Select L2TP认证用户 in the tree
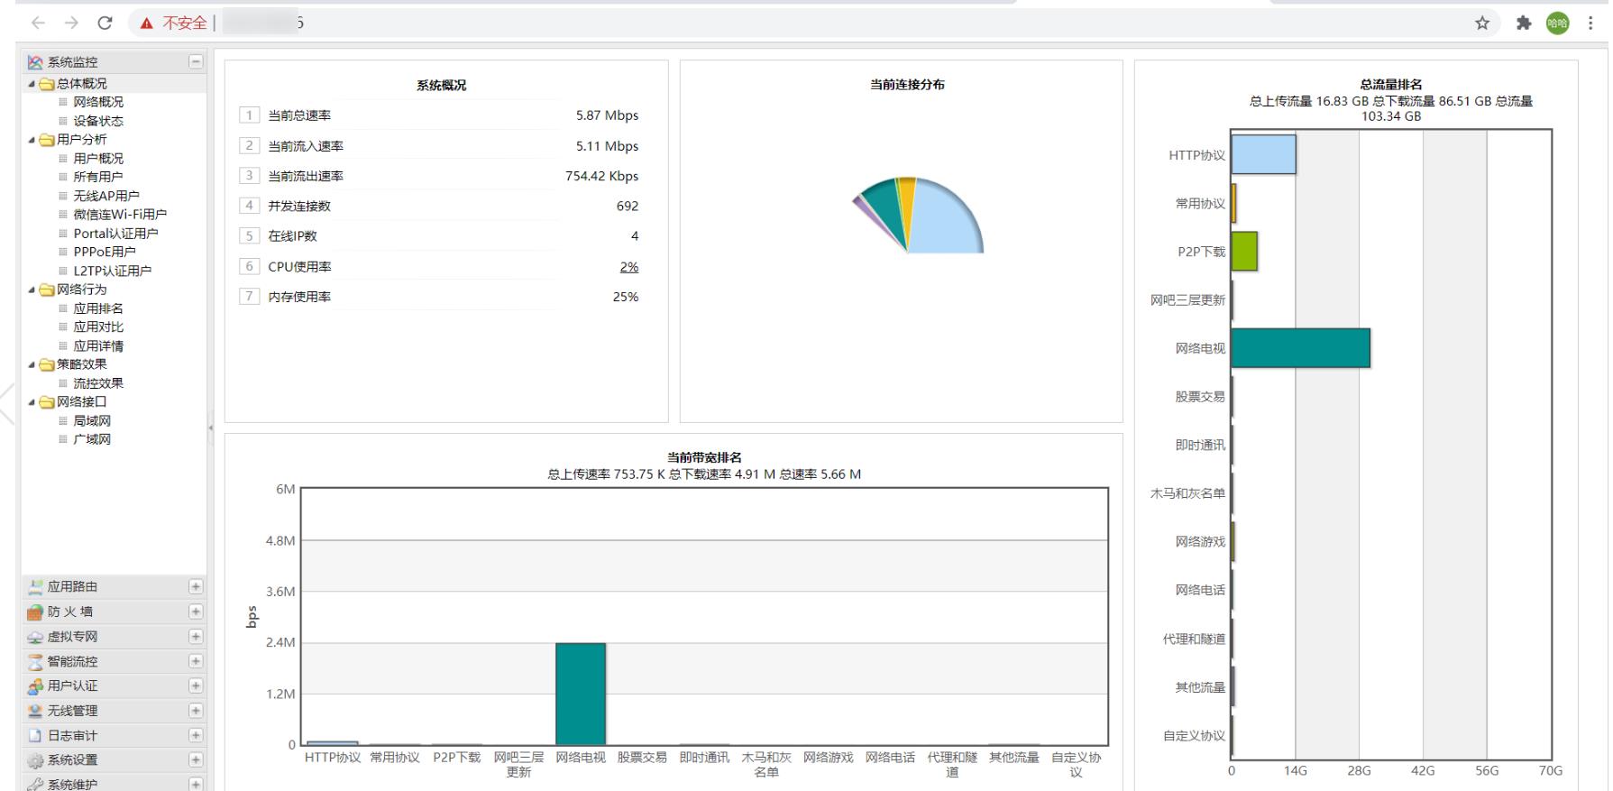This screenshot has height=791, width=1613. 113,271
